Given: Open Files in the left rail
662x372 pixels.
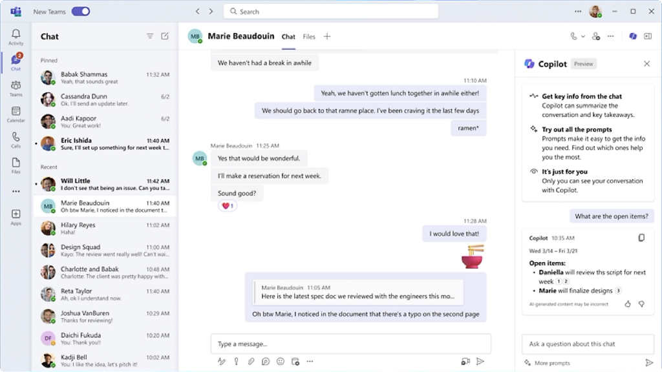Looking at the screenshot, I should tap(16, 166).
